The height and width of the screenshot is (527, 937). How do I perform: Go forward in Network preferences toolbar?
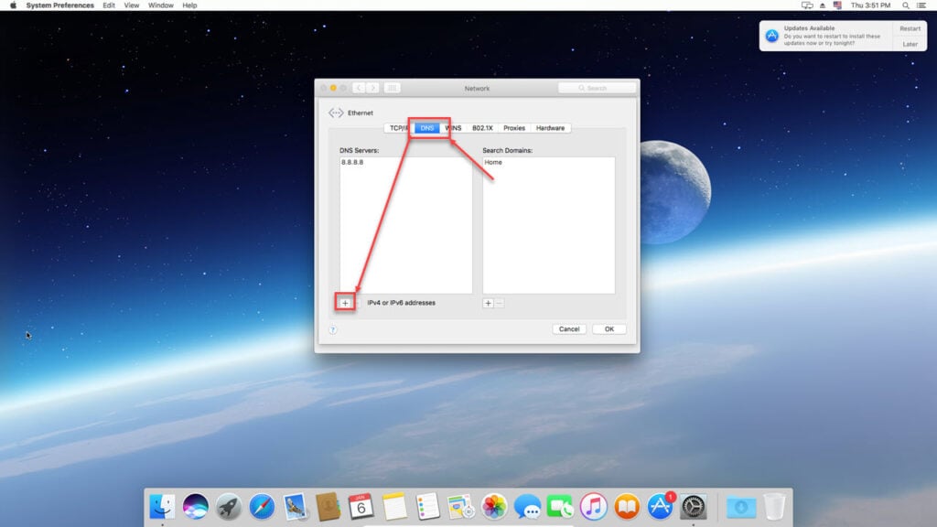(x=373, y=88)
